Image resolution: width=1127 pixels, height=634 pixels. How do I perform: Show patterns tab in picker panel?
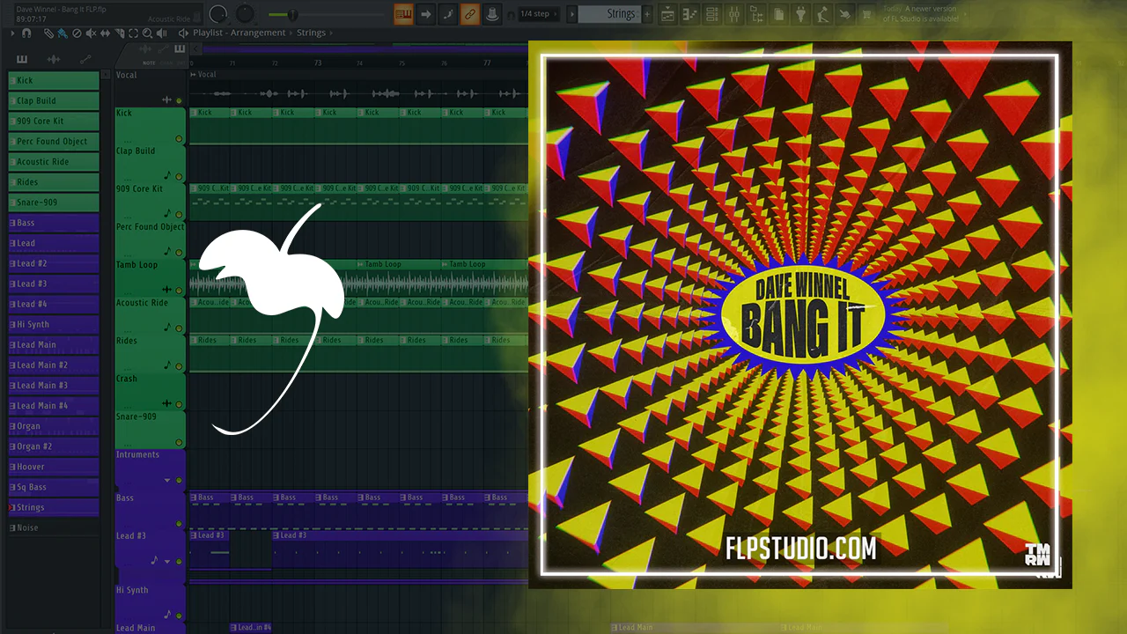(22, 60)
